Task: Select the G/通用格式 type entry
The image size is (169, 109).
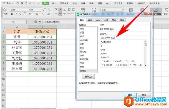Action: (122, 42)
